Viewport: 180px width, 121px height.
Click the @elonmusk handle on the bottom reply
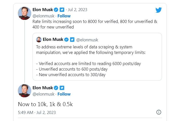click(x=43, y=94)
